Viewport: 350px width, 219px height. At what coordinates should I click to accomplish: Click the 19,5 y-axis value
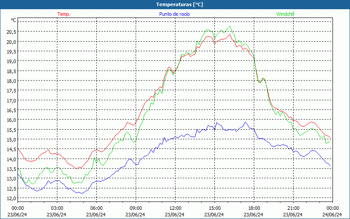(11, 52)
